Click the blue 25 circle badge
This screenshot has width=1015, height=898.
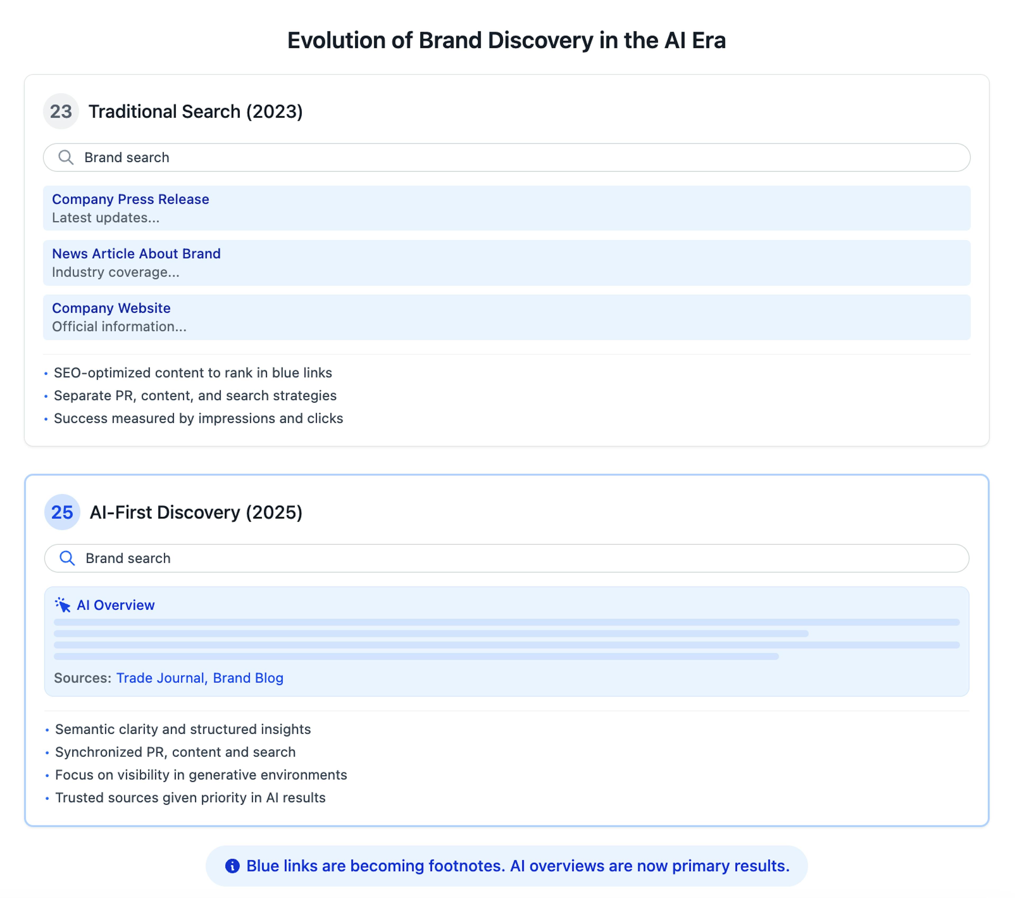click(62, 512)
